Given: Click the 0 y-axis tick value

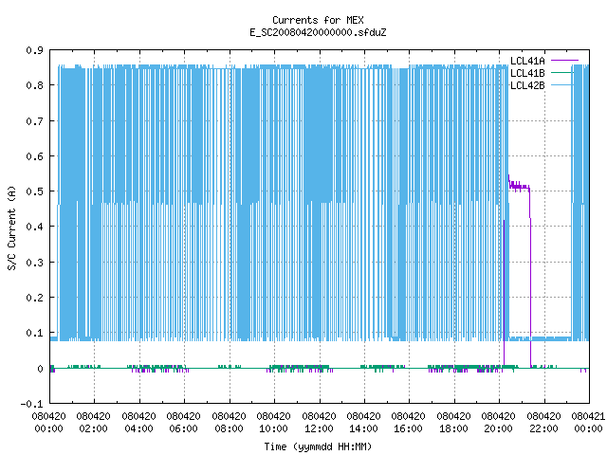Looking at the screenshot, I should click(x=40, y=369).
